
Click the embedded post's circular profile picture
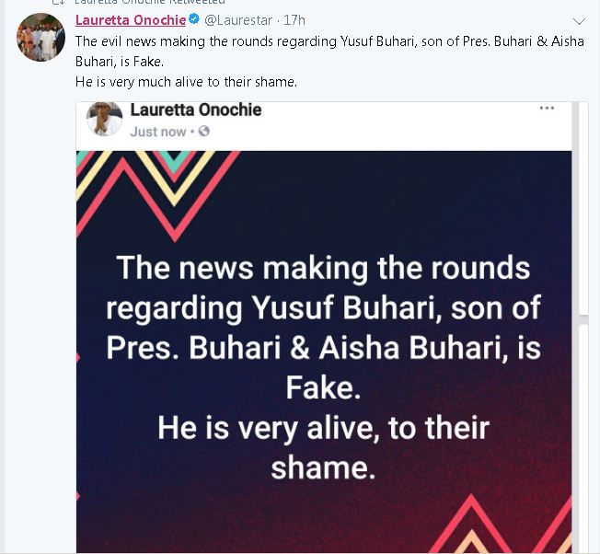click(x=104, y=120)
